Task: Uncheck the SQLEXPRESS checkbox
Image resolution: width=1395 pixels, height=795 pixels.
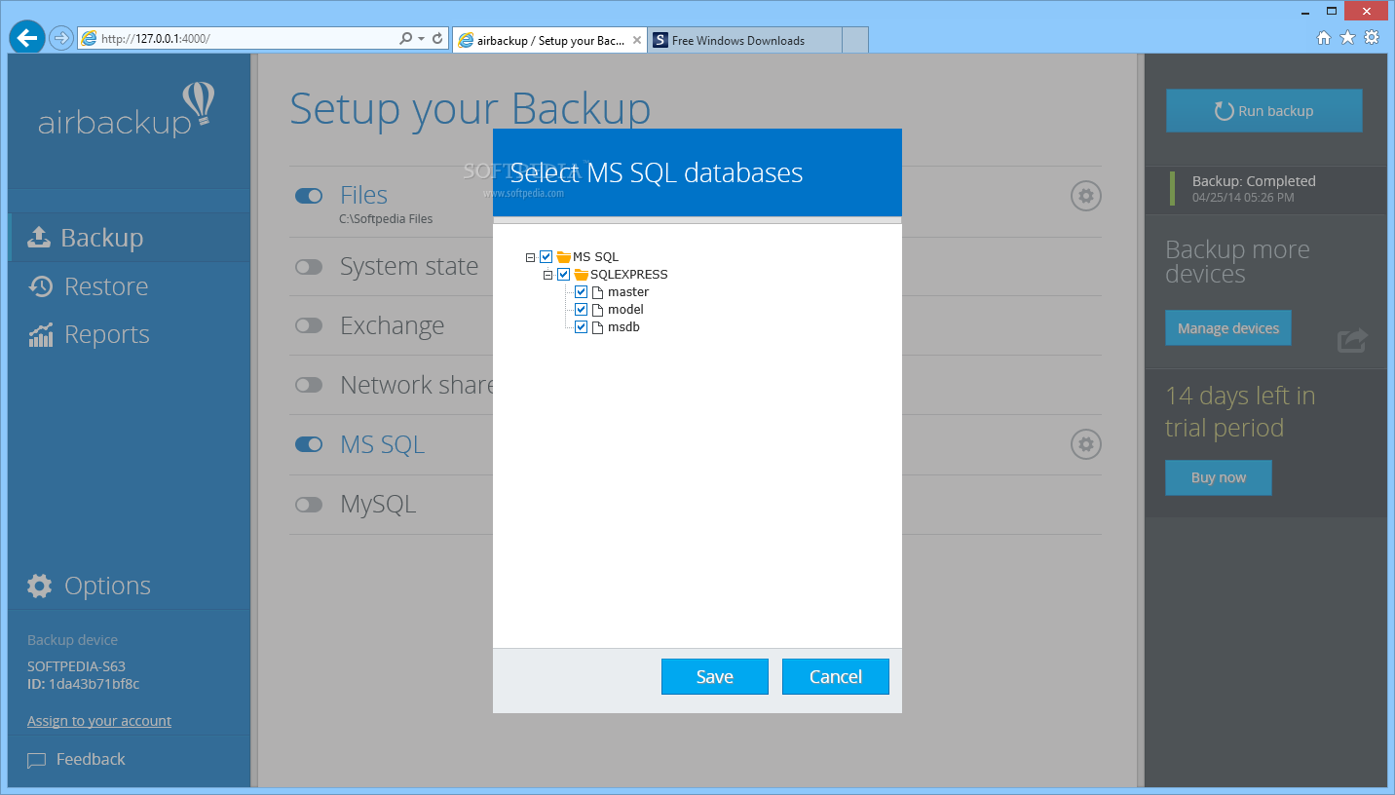Action: point(563,275)
